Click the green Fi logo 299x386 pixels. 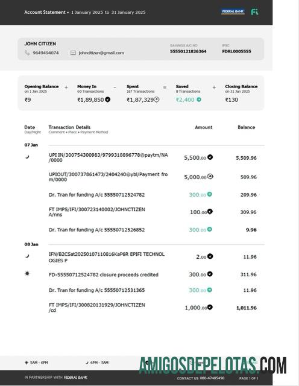254,12
